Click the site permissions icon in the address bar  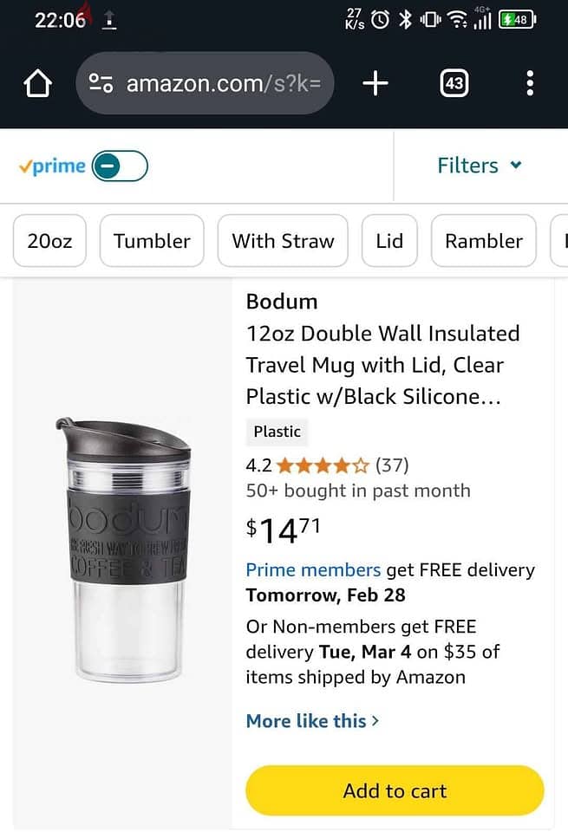[x=102, y=83]
